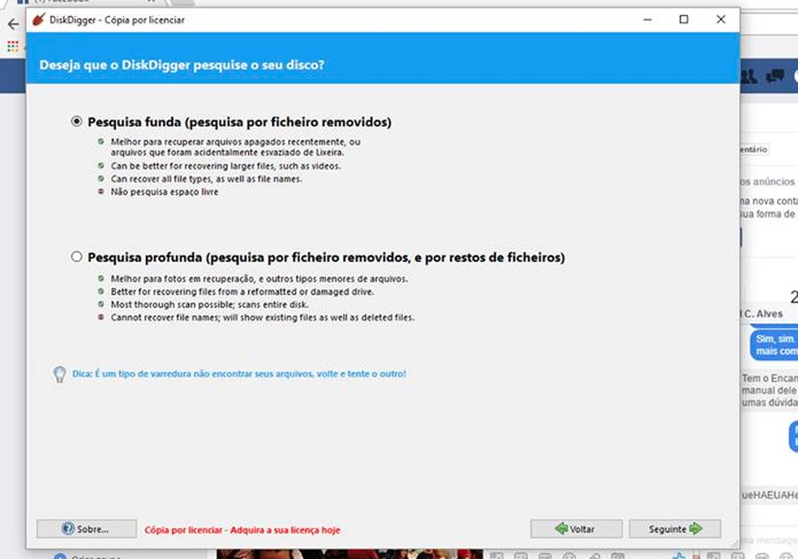Click the DiskDigger shovel icon in the title bar
This screenshot has height=559, width=798.
pos(36,19)
